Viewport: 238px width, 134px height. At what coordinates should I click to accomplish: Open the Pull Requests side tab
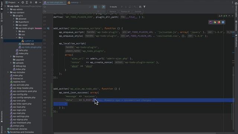click(1, 32)
